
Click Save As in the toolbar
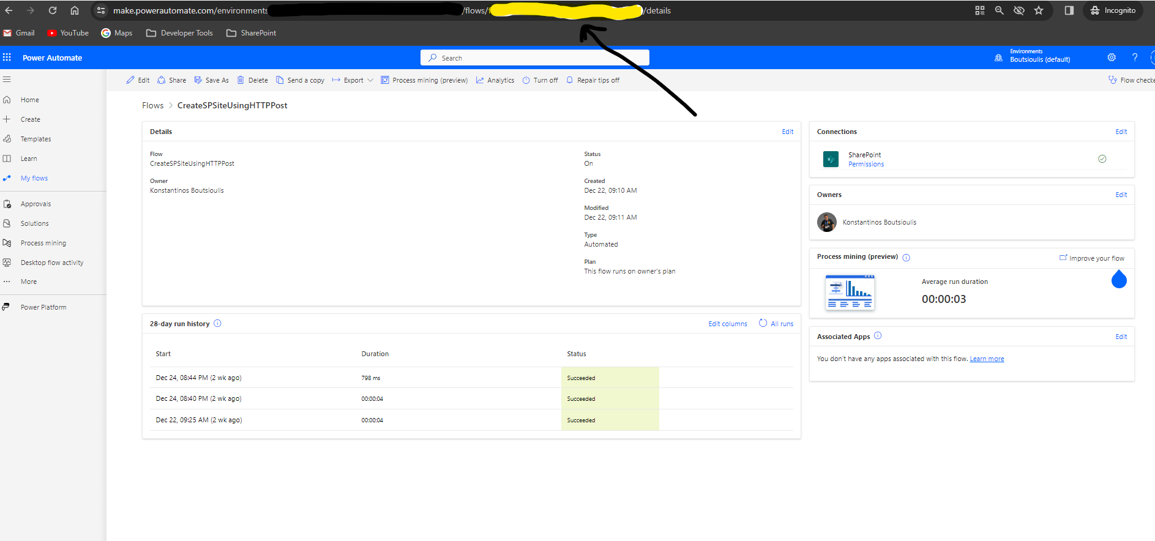(x=211, y=80)
